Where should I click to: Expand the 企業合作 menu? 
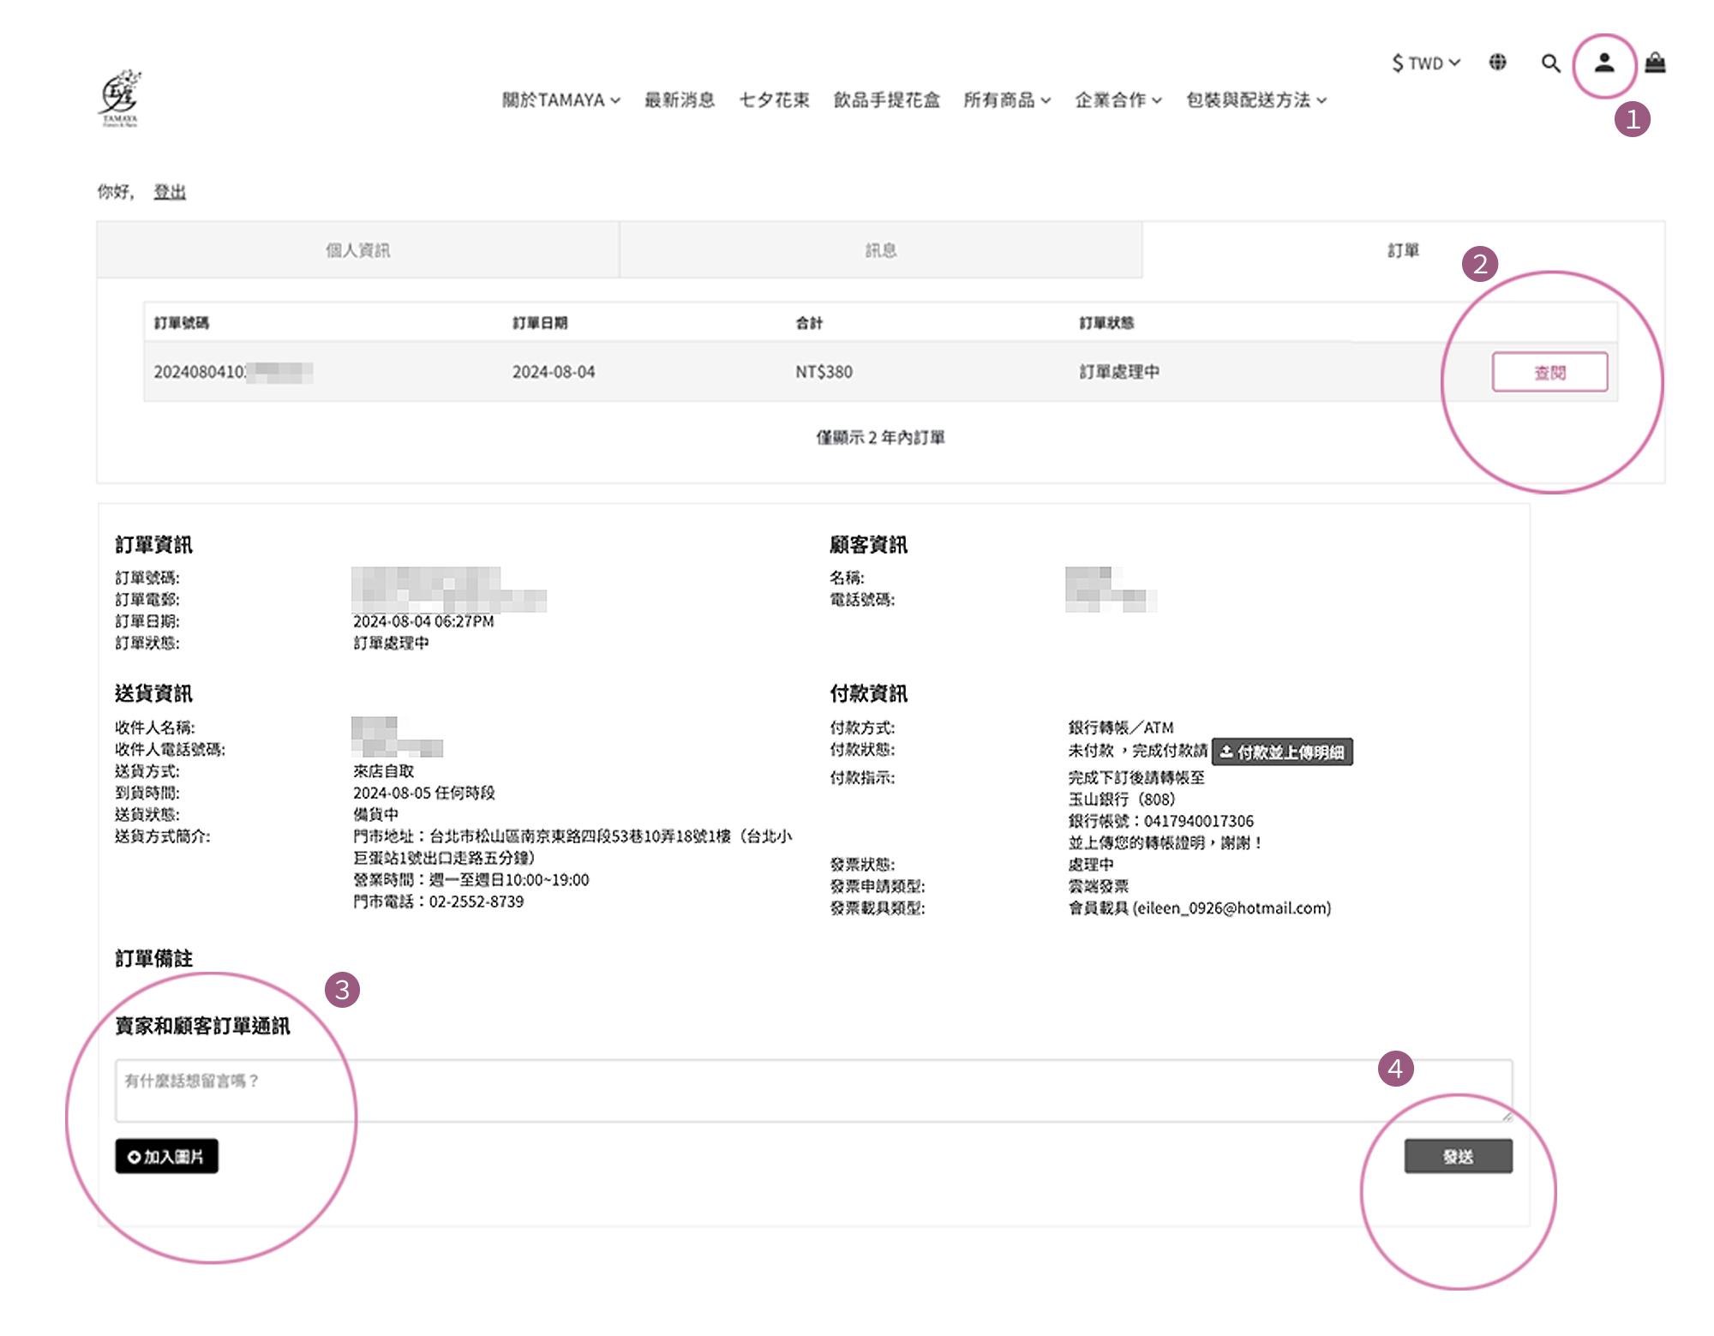coord(1118,100)
